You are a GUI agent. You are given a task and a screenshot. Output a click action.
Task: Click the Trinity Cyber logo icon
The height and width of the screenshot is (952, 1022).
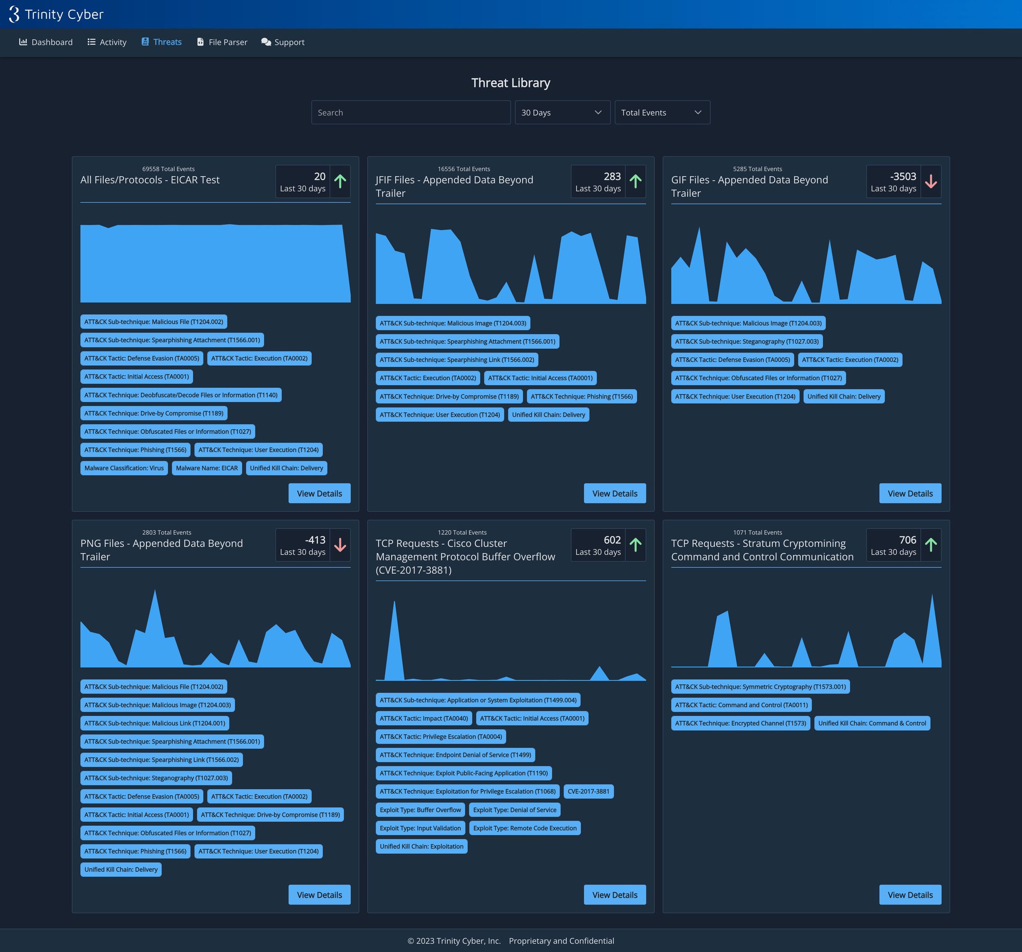[x=14, y=14]
